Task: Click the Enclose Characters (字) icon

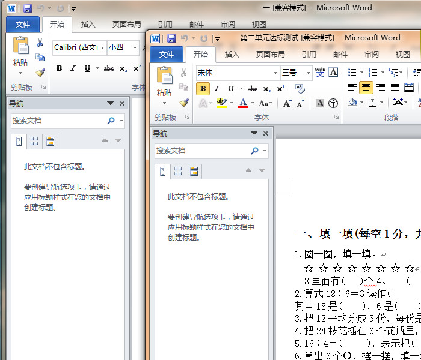Action: click(333, 103)
